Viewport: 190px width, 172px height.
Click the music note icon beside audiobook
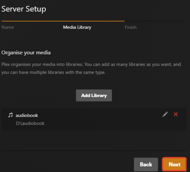coord(10,115)
